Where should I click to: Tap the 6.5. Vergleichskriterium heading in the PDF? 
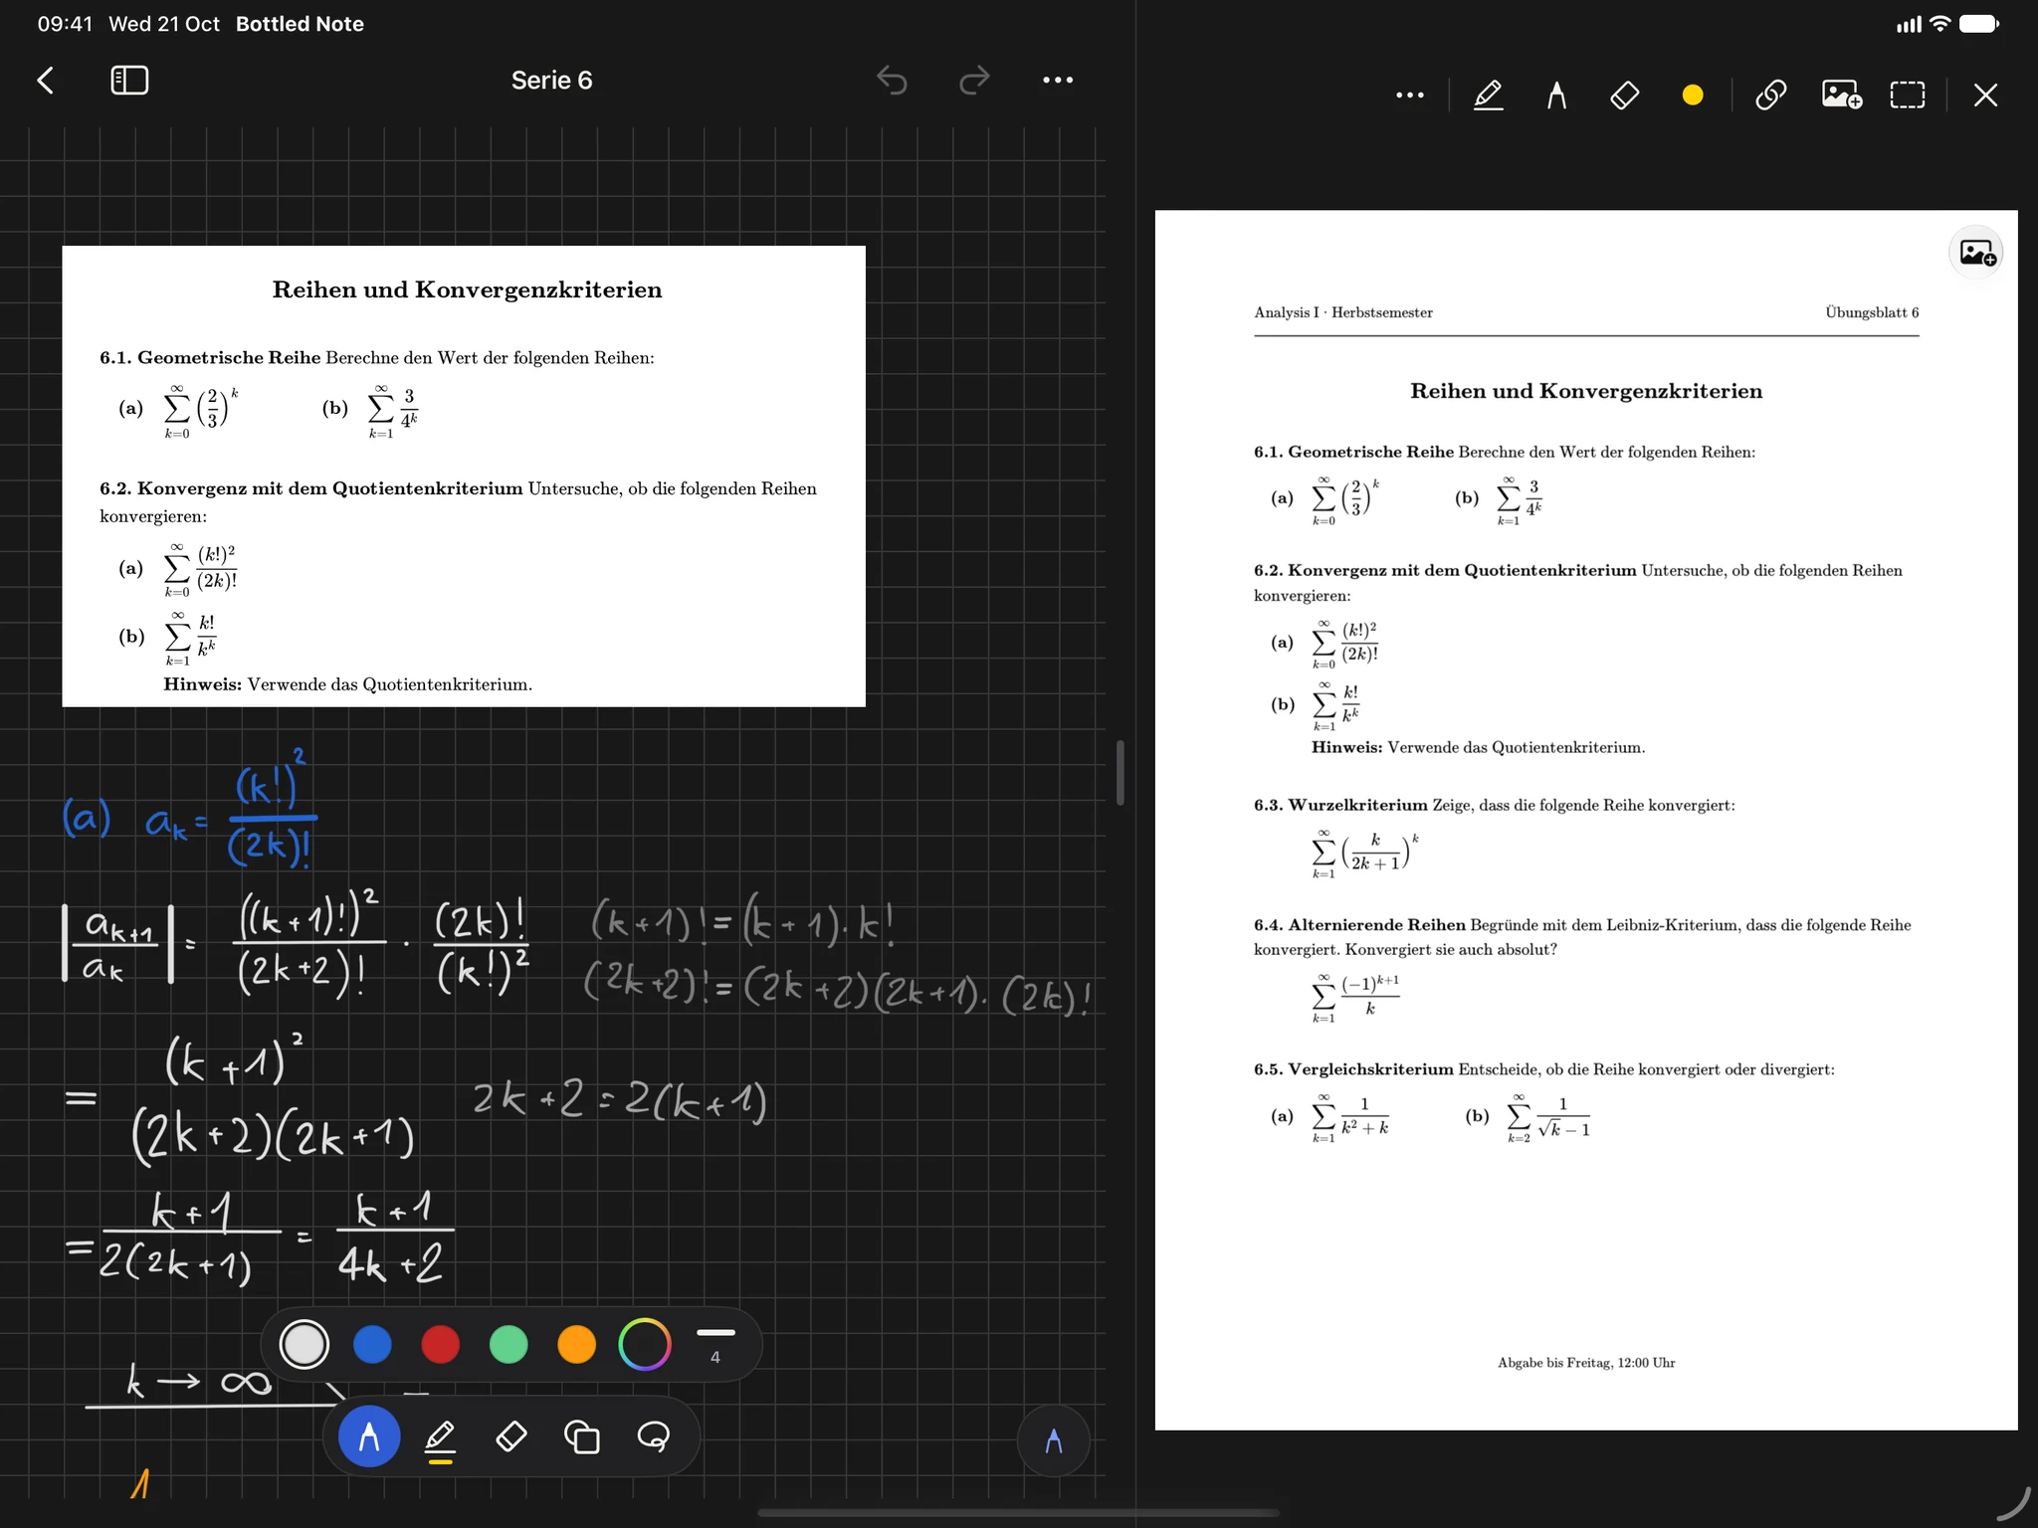tap(1353, 1069)
